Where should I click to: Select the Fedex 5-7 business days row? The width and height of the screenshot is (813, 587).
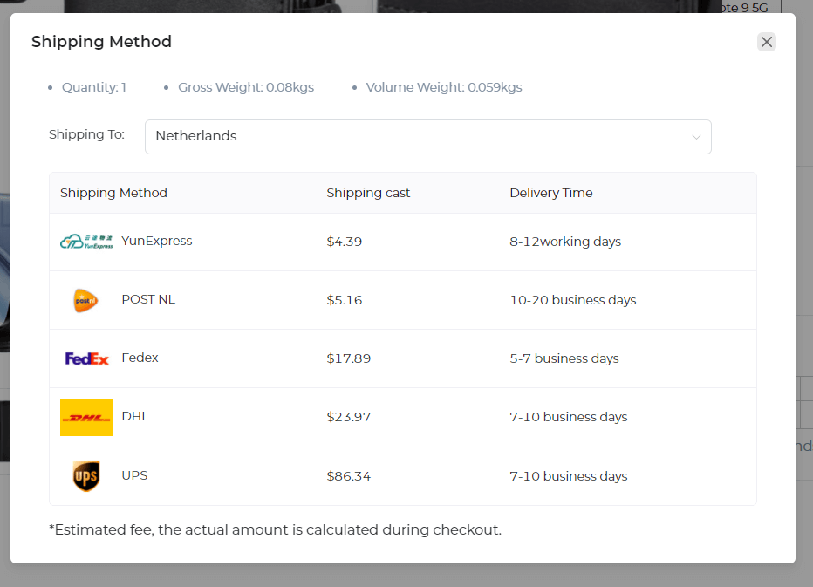click(x=401, y=358)
